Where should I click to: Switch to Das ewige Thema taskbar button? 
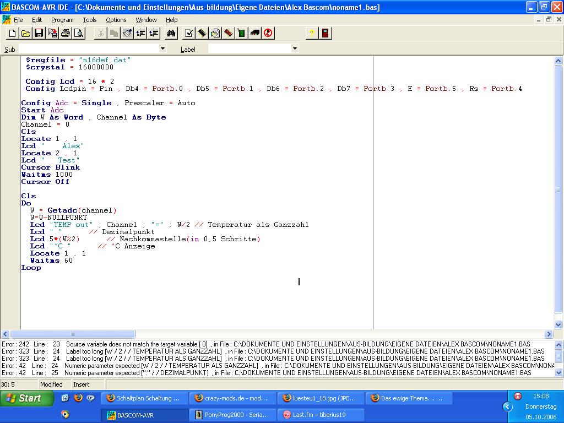[409, 398]
